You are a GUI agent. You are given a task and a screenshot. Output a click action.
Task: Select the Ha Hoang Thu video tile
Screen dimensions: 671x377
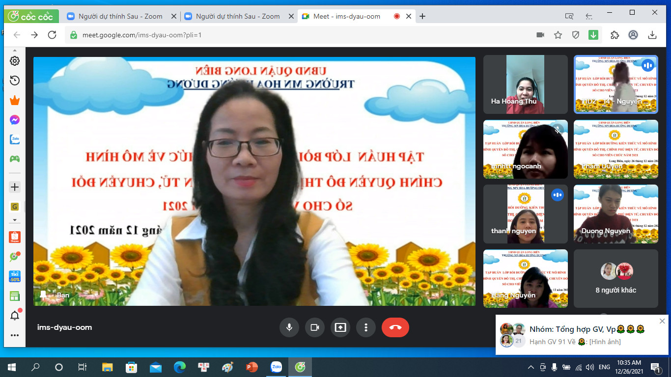tap(525, 84)
